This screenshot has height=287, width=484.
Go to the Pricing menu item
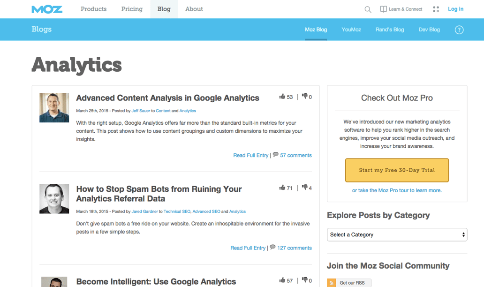pos(132,9)
